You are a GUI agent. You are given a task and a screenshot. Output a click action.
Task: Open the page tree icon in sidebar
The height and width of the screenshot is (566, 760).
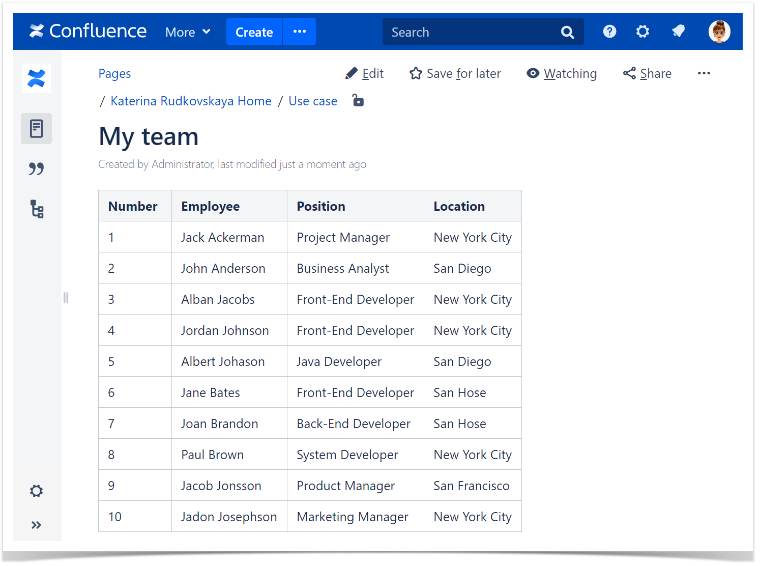pos(37,209)
